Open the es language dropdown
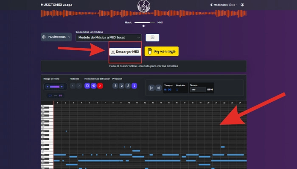Screen dimensions: 297x169 233,5
